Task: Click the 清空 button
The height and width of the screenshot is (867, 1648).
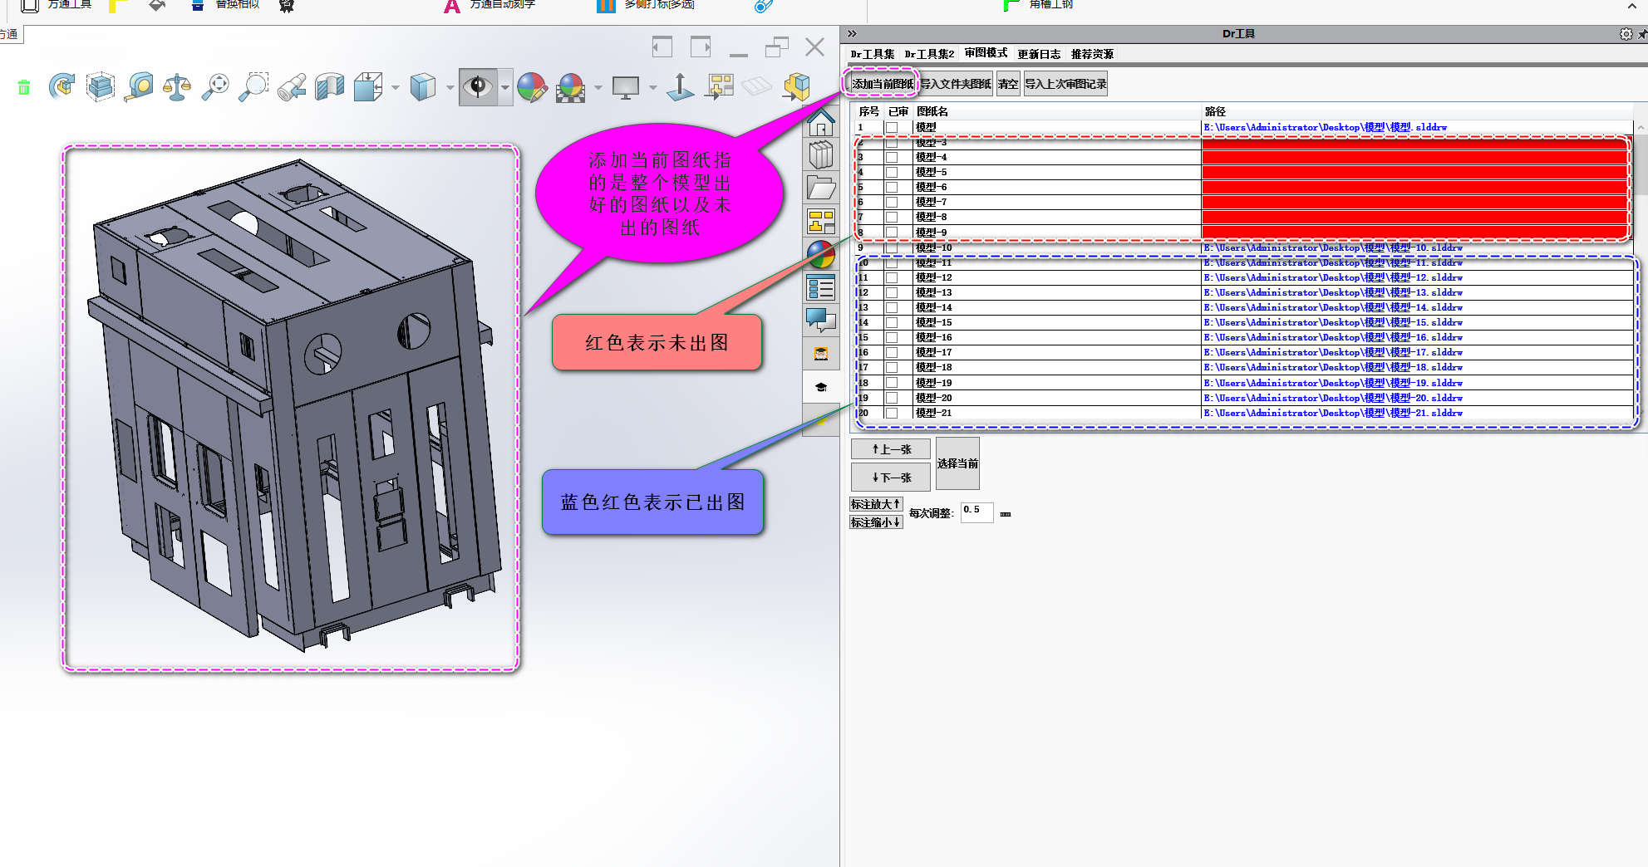Action: [1008, 83]
